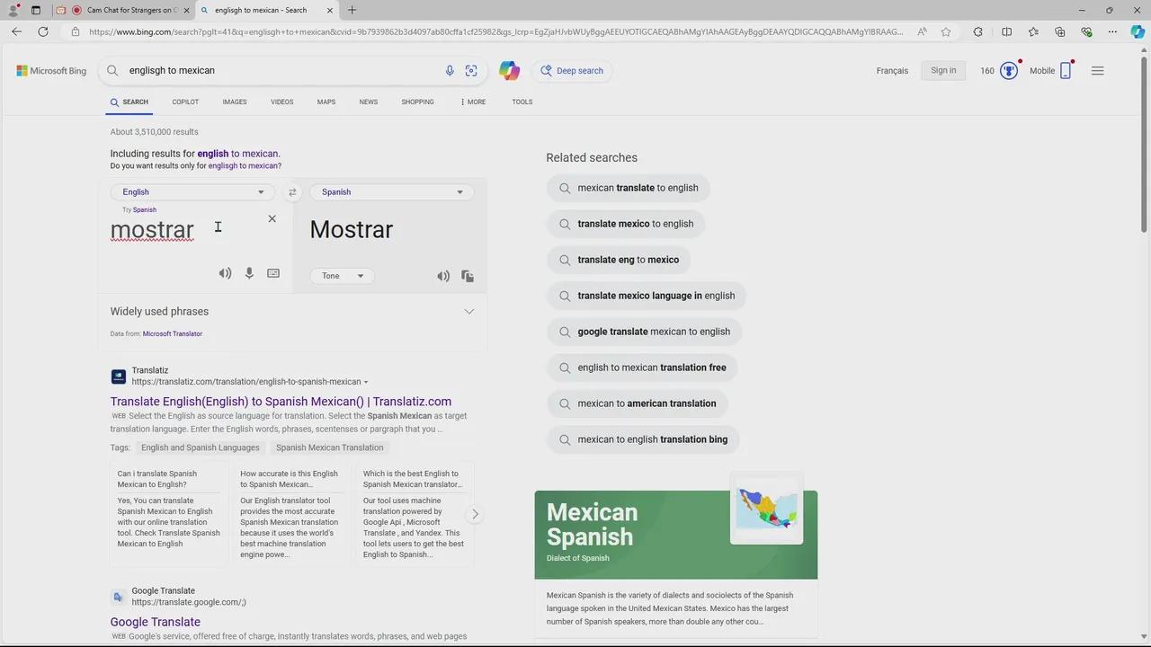
Task: Click the browser address bar URL
Action: 496,31
